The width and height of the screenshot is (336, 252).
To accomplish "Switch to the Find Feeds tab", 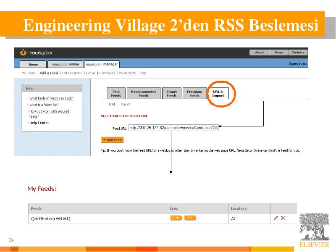I will [x=116, y=93].
